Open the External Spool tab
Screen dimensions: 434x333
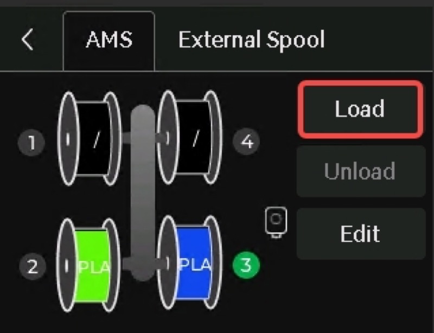pos(251,40)
